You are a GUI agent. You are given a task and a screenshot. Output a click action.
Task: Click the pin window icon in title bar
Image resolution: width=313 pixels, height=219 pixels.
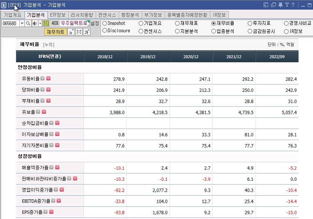[x=280, y=5]
